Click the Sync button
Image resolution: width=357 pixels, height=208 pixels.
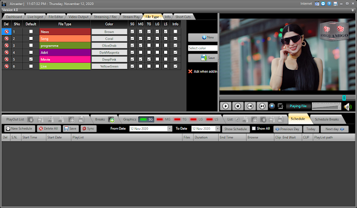click(89, 128)
